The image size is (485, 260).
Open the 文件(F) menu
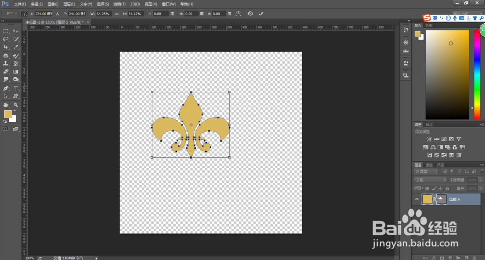click(x=20, y=4)
